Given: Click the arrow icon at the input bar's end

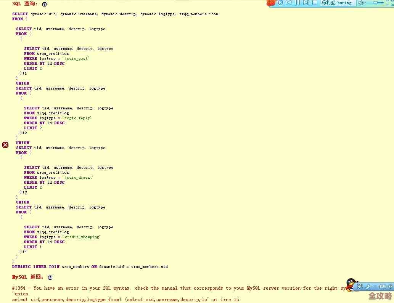Looking at the screenshot, I should click(390, 287).
